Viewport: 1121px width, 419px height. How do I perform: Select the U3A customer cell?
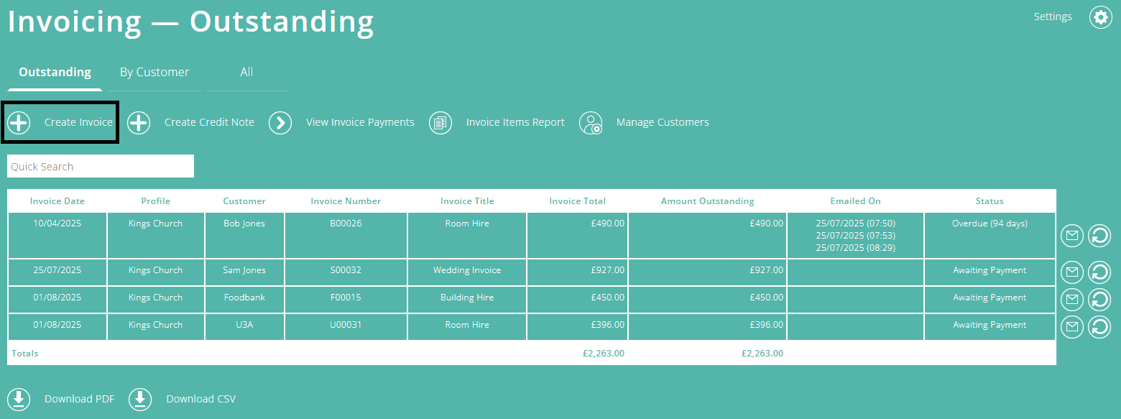point(244,327)
